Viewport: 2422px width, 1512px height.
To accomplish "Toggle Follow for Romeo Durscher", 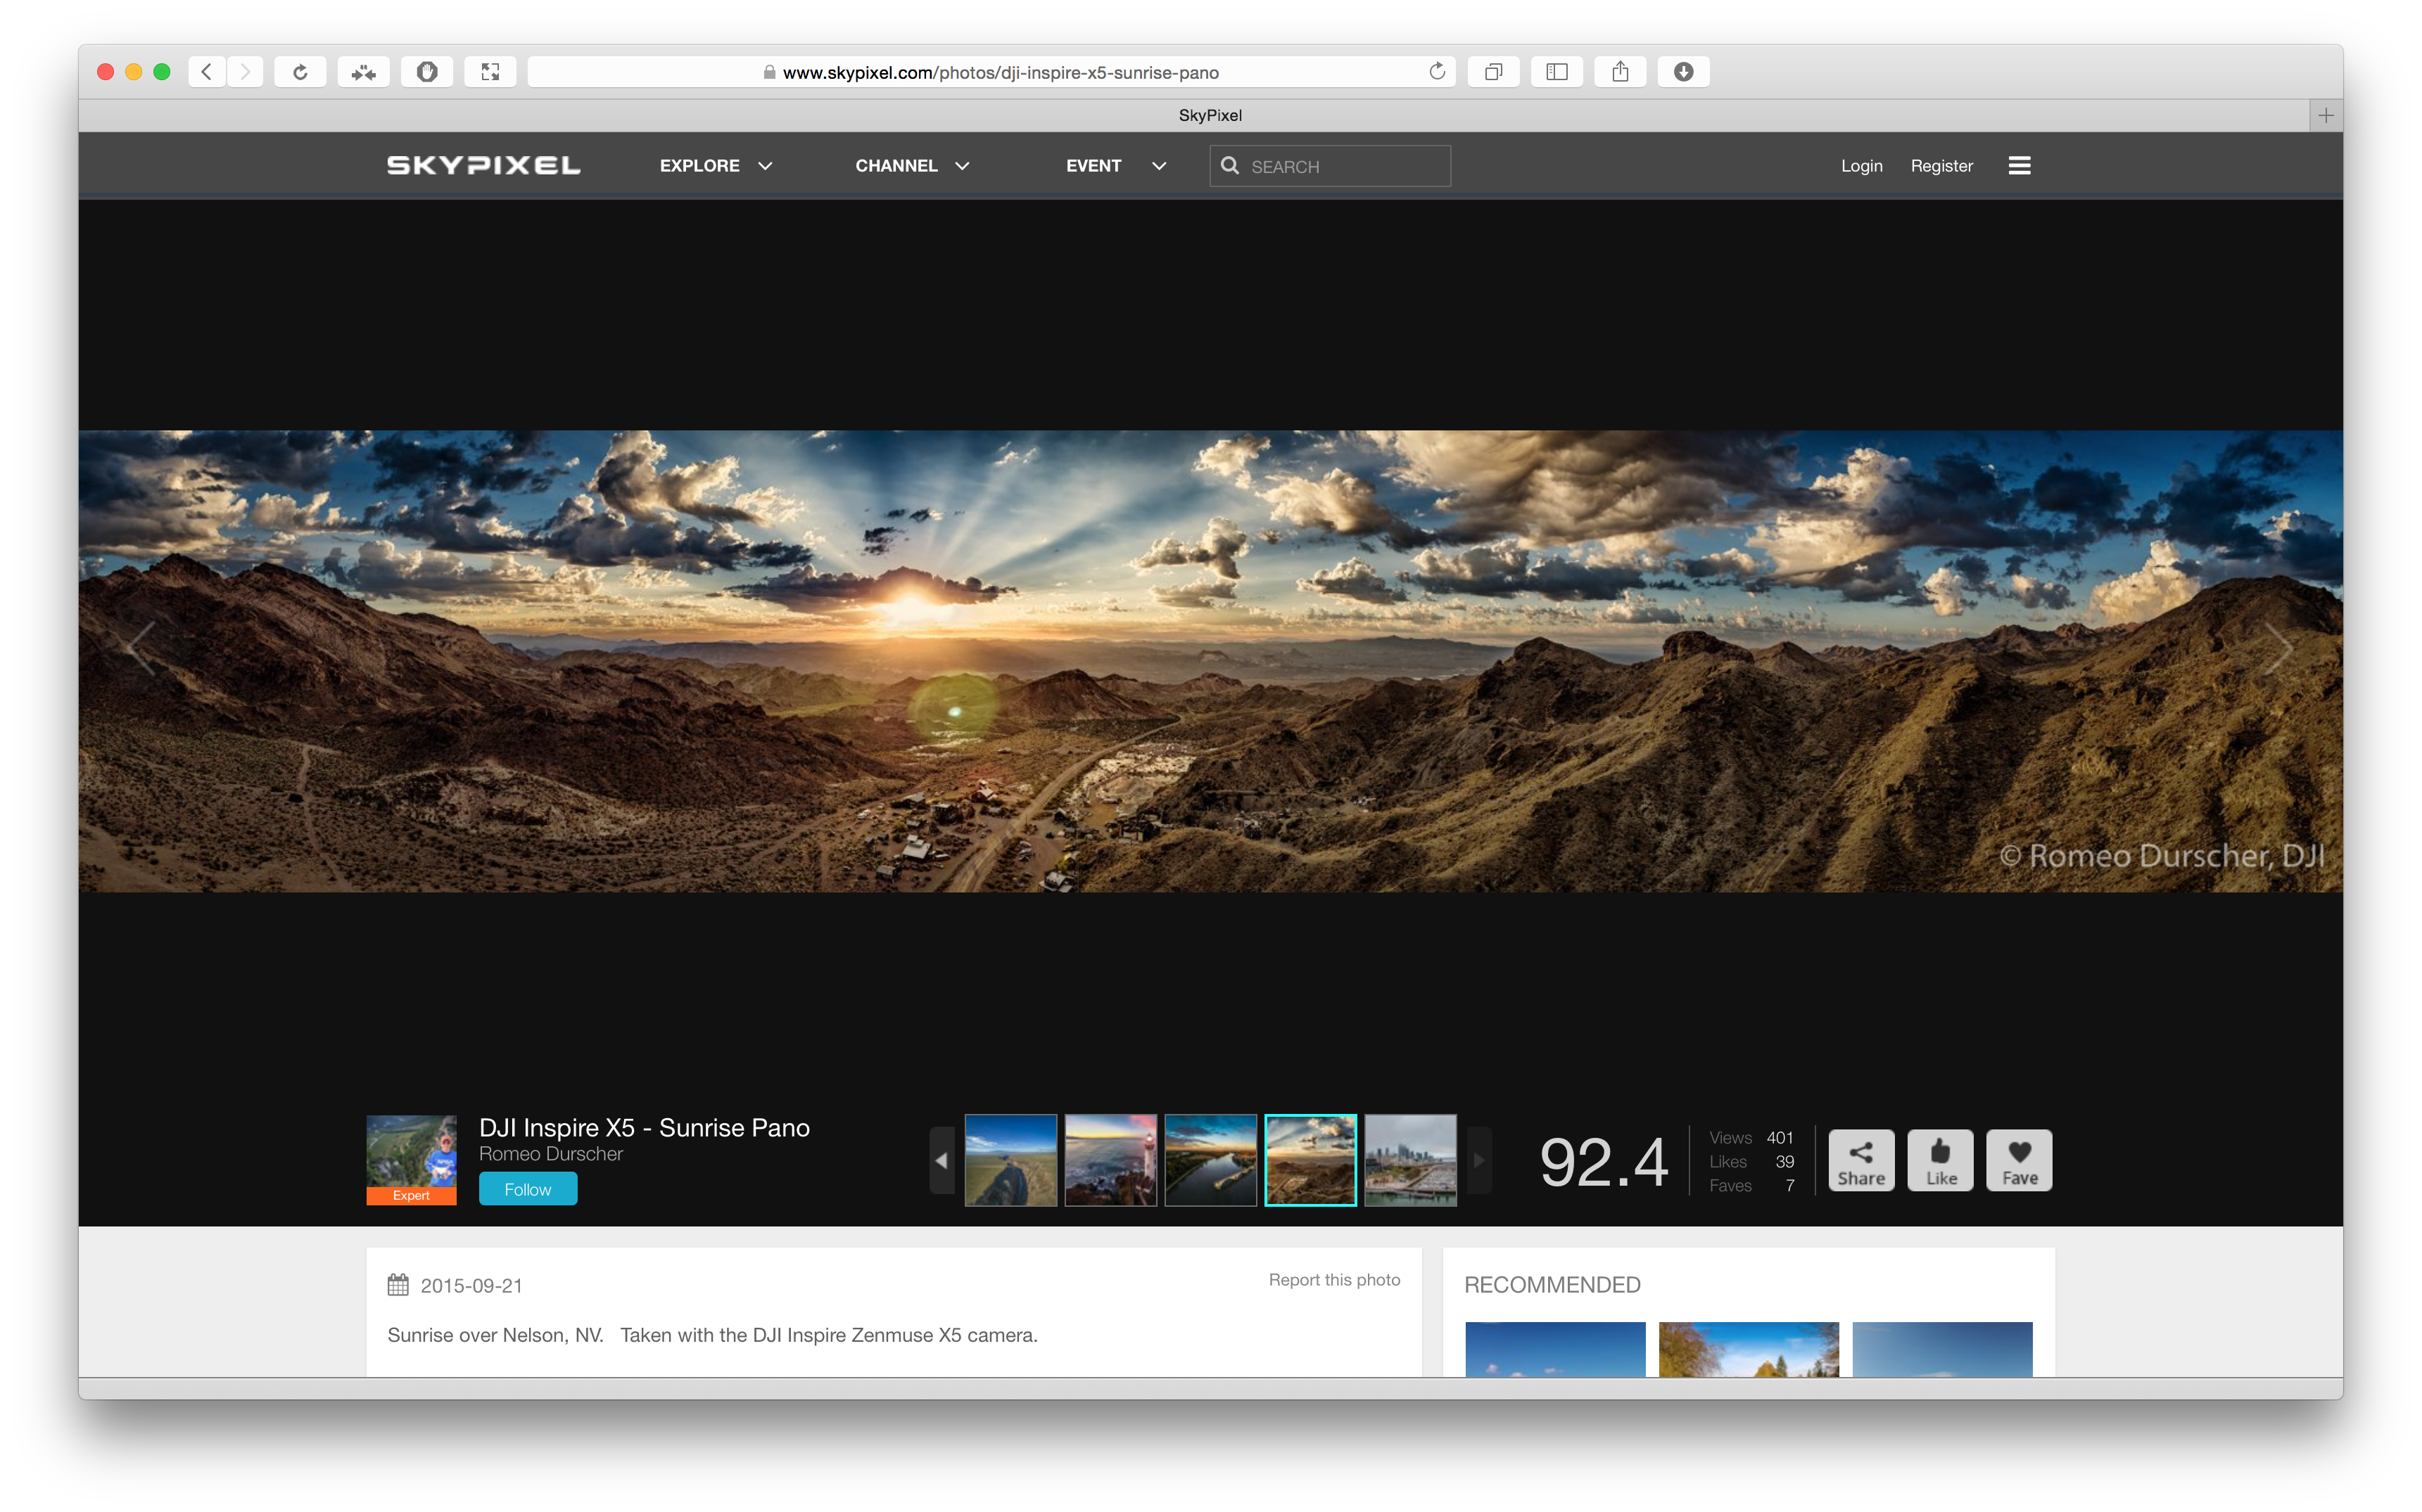I will (527, 1189).
